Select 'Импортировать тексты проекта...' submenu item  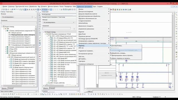pos(126,56)
